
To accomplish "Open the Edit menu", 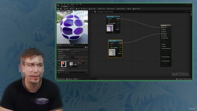I will pyautogui.click(x=64, y=4).
